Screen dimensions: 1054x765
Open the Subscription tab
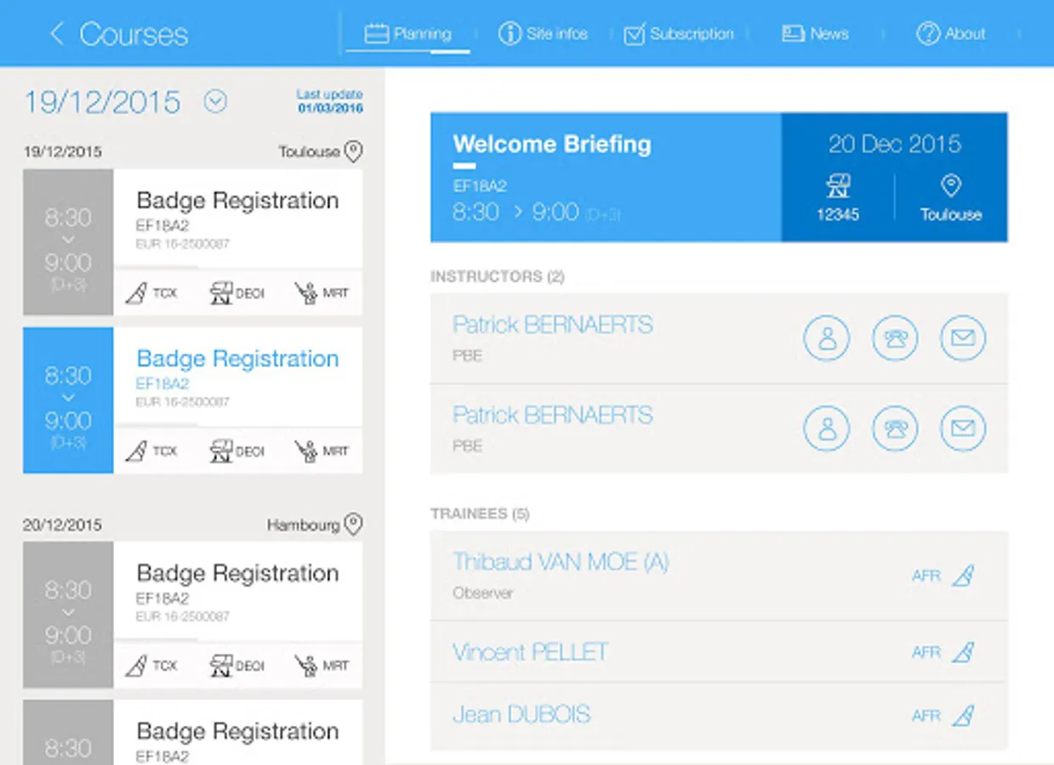click(x=678, y=34)
